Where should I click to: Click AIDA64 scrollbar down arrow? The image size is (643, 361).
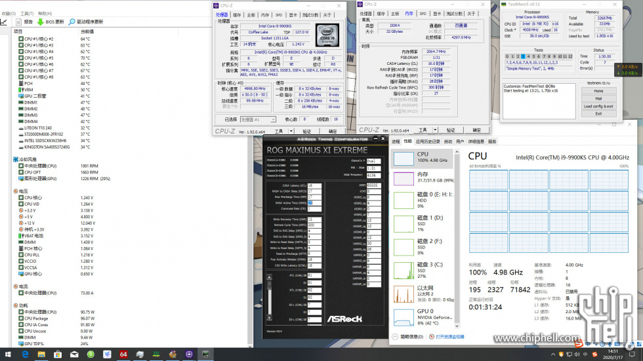250,346
